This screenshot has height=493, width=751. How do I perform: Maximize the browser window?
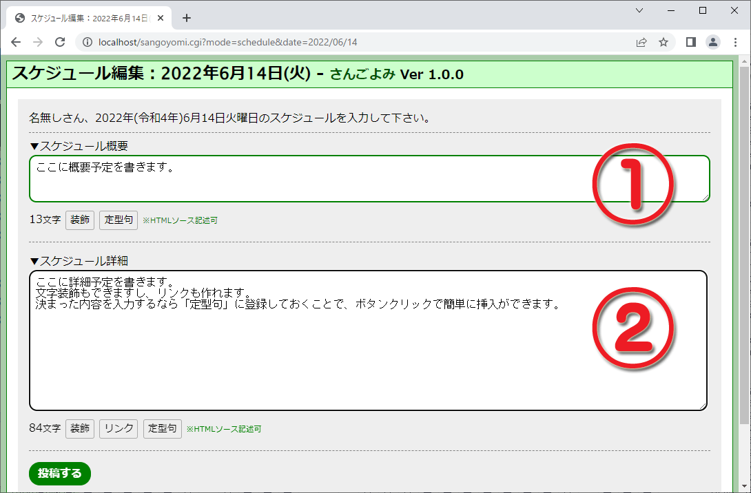pyautogui.click(x=703, y=10)
